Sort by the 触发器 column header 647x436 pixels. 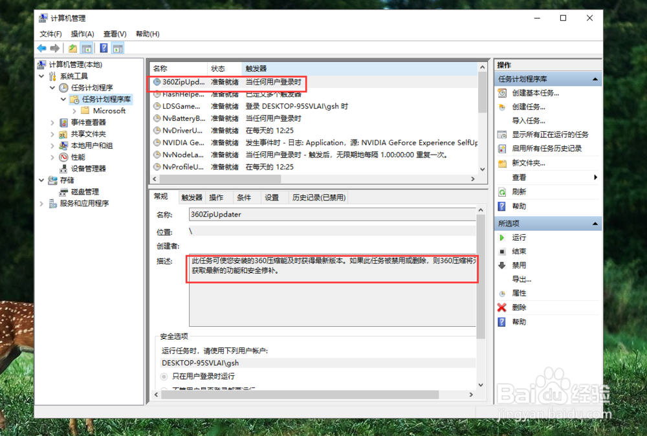point(359,69)
